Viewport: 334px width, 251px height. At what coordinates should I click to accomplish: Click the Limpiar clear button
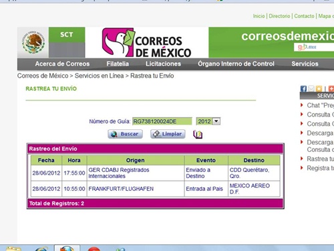point(168,134)
